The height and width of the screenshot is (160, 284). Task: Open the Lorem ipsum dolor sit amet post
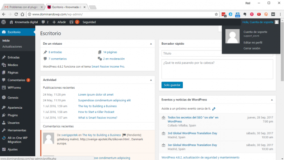[x=95, y=95]
